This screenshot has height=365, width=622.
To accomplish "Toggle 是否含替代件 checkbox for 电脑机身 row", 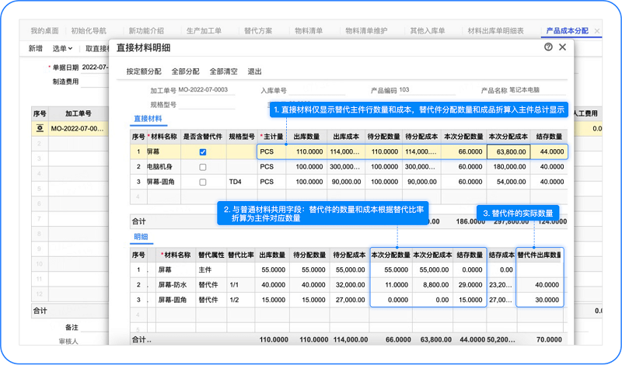I will coord(203,167).
